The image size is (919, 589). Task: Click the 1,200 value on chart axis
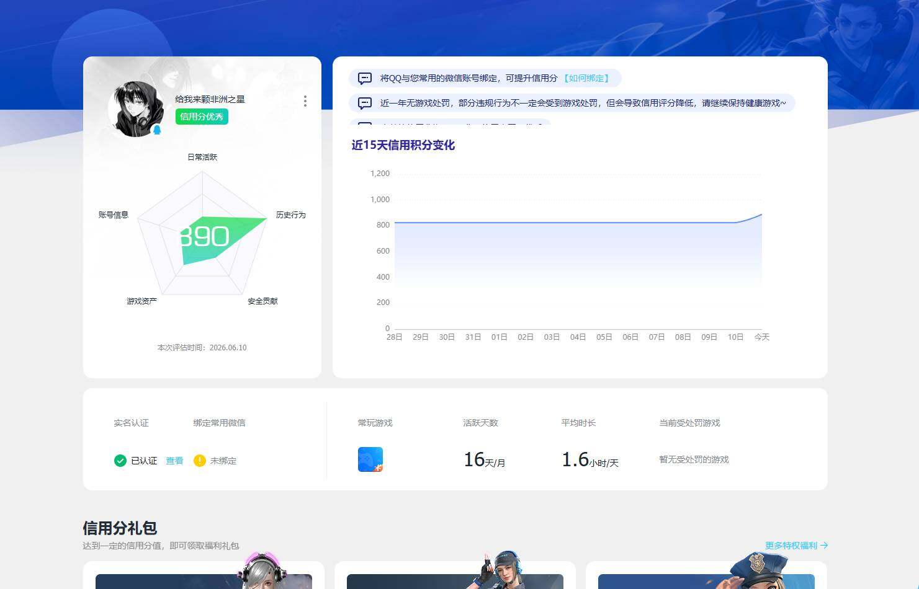380,174
